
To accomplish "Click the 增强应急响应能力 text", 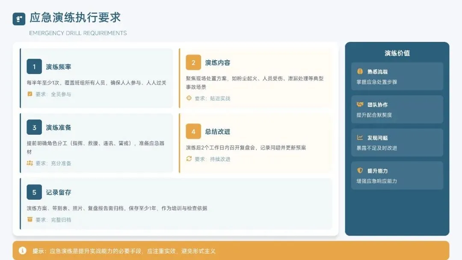I will [377, 181].
